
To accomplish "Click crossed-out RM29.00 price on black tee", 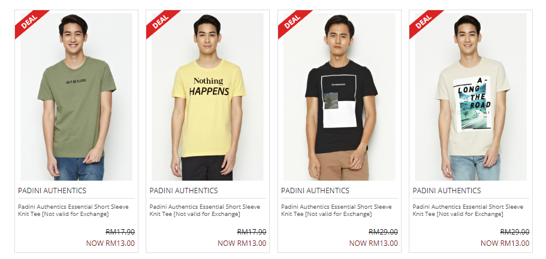I will coord(383,232).
